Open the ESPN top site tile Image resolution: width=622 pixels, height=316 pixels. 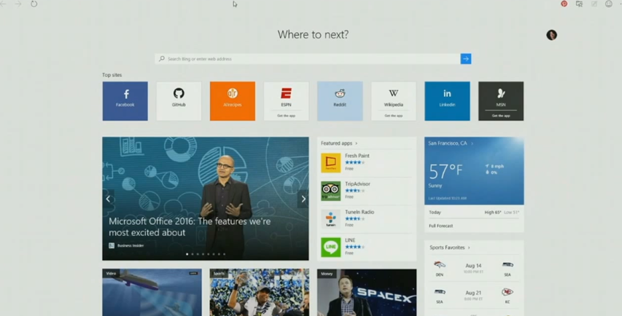pos(286,101)
